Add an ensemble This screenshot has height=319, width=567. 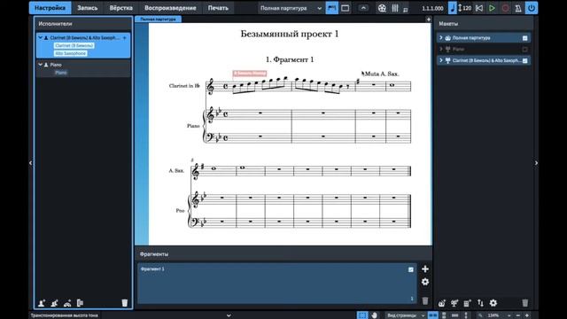67,303
